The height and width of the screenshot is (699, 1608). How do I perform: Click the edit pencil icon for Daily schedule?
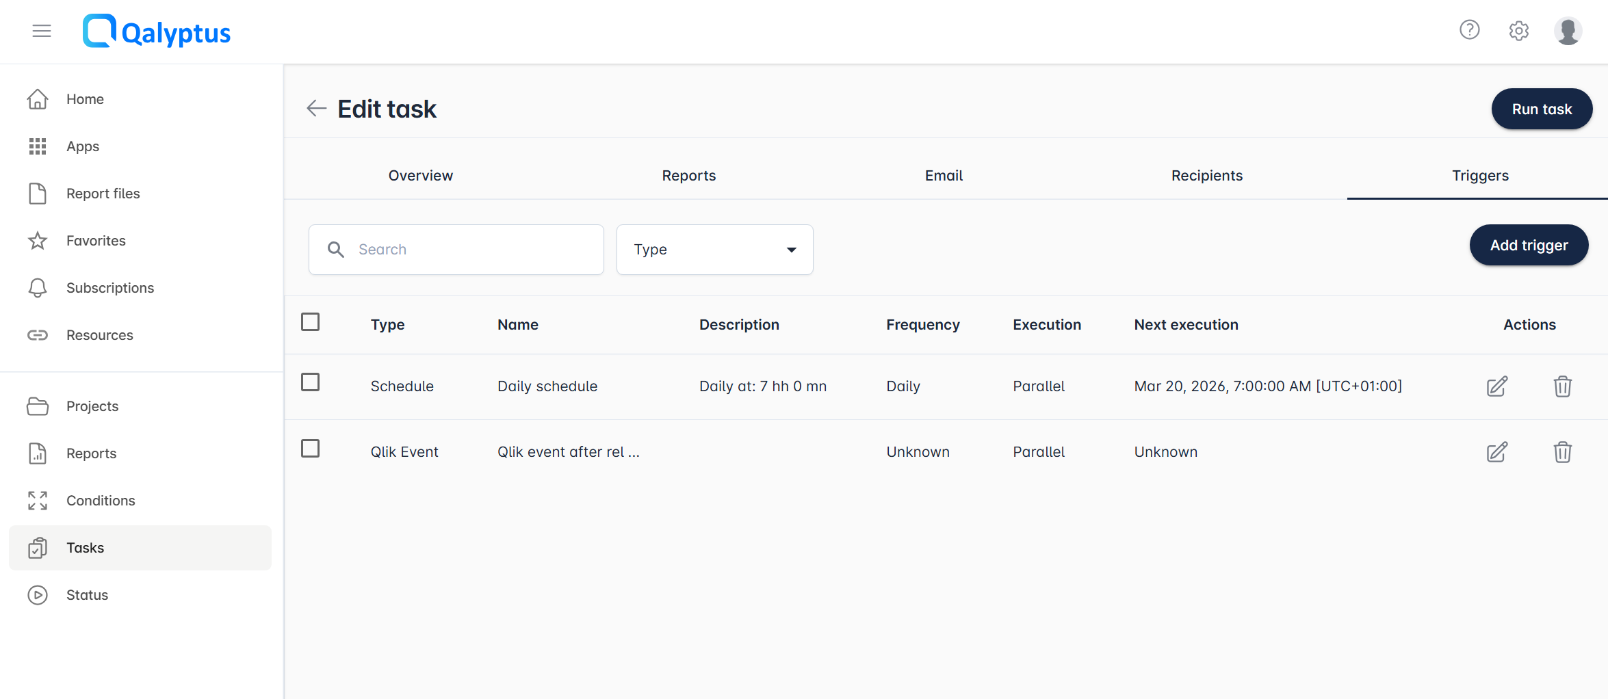[x=1496, y=386]
